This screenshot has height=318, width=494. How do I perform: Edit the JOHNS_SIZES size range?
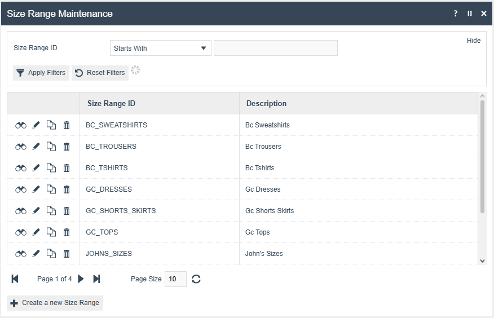point(36,254)
